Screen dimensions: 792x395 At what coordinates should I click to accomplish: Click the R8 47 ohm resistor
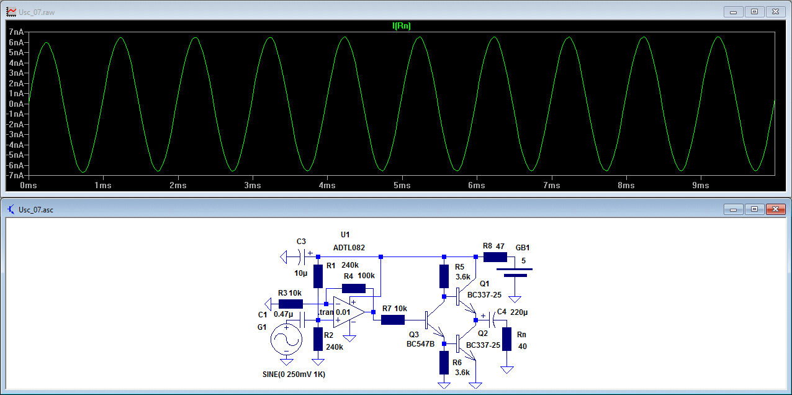pyautogui.click(x=495, y=257)
